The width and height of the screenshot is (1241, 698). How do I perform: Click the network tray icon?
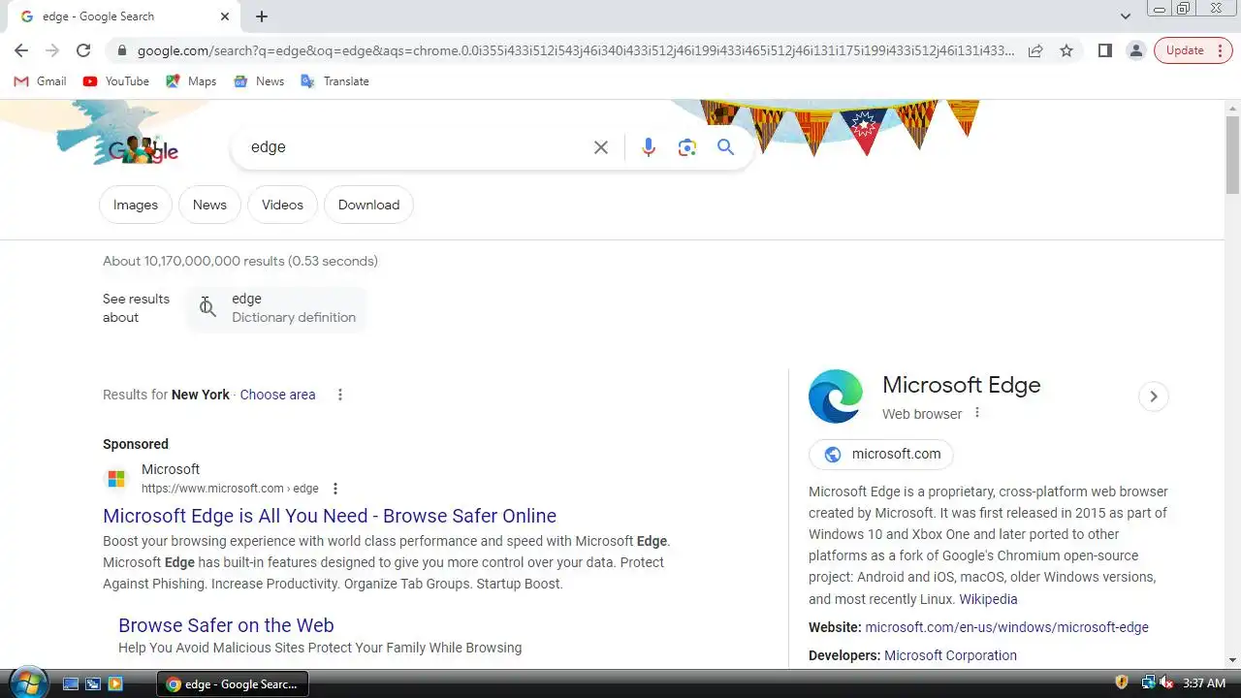(x=1148, y=683)
